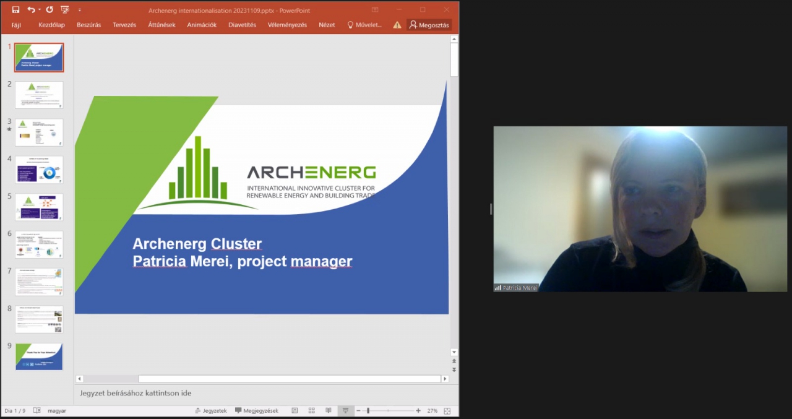Click the Megosztás share button

pos(429,25)
